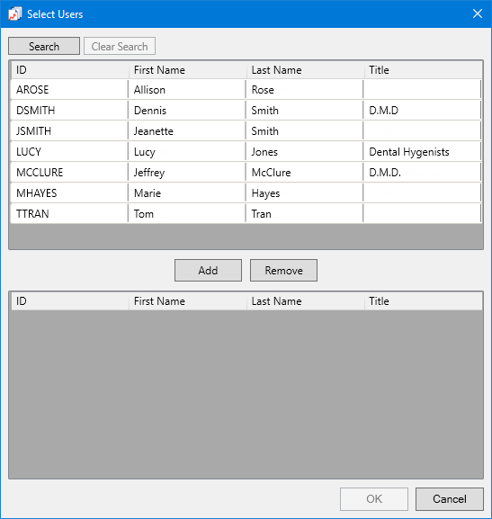The image size is (492, 519).
Task: Select the AROSE user row
Action: coord(246,89)
